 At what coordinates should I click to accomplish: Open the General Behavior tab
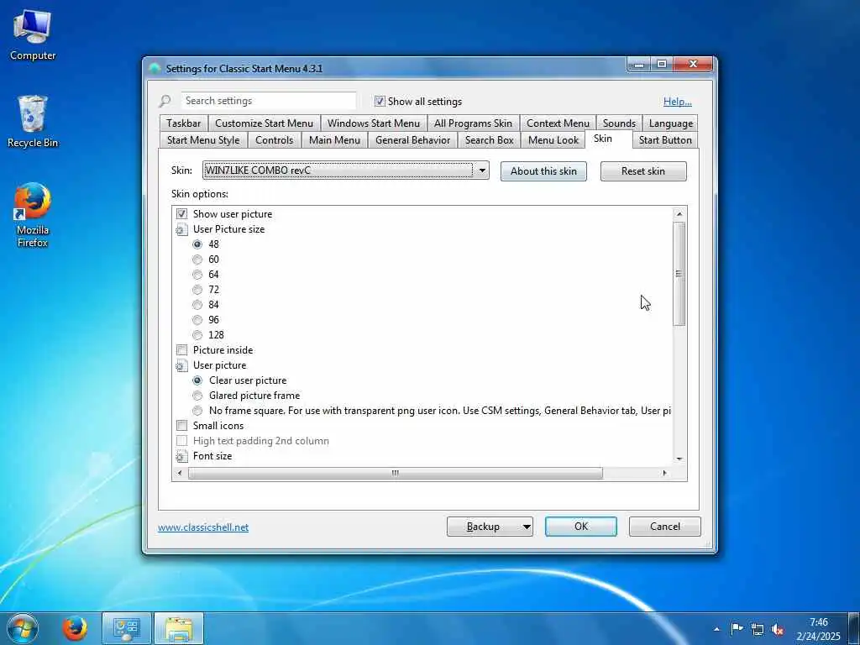point(412,140)
